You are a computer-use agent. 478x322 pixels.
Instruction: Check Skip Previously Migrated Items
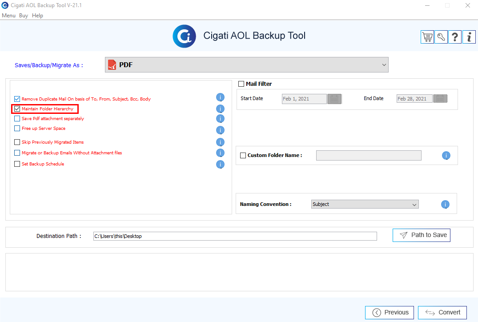[17, 142]
